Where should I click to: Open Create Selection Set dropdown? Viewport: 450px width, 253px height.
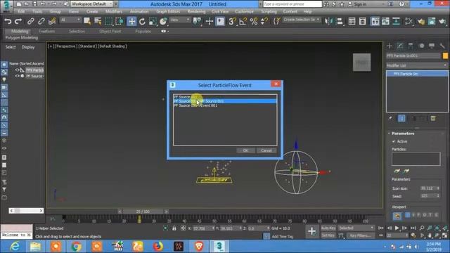[302, 20]
